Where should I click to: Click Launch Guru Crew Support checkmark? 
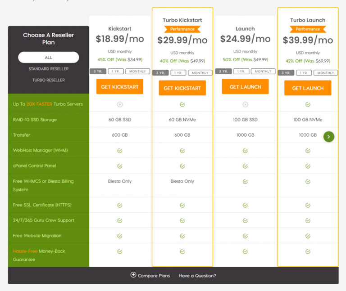tap(245, 221)
